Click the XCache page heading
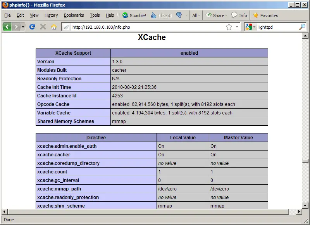Screen dimensions: 310x225 tap(152, 37)
